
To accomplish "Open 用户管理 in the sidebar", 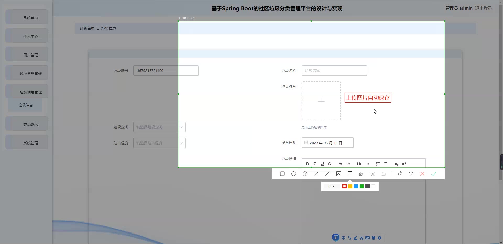I will (x=27, y=54).
